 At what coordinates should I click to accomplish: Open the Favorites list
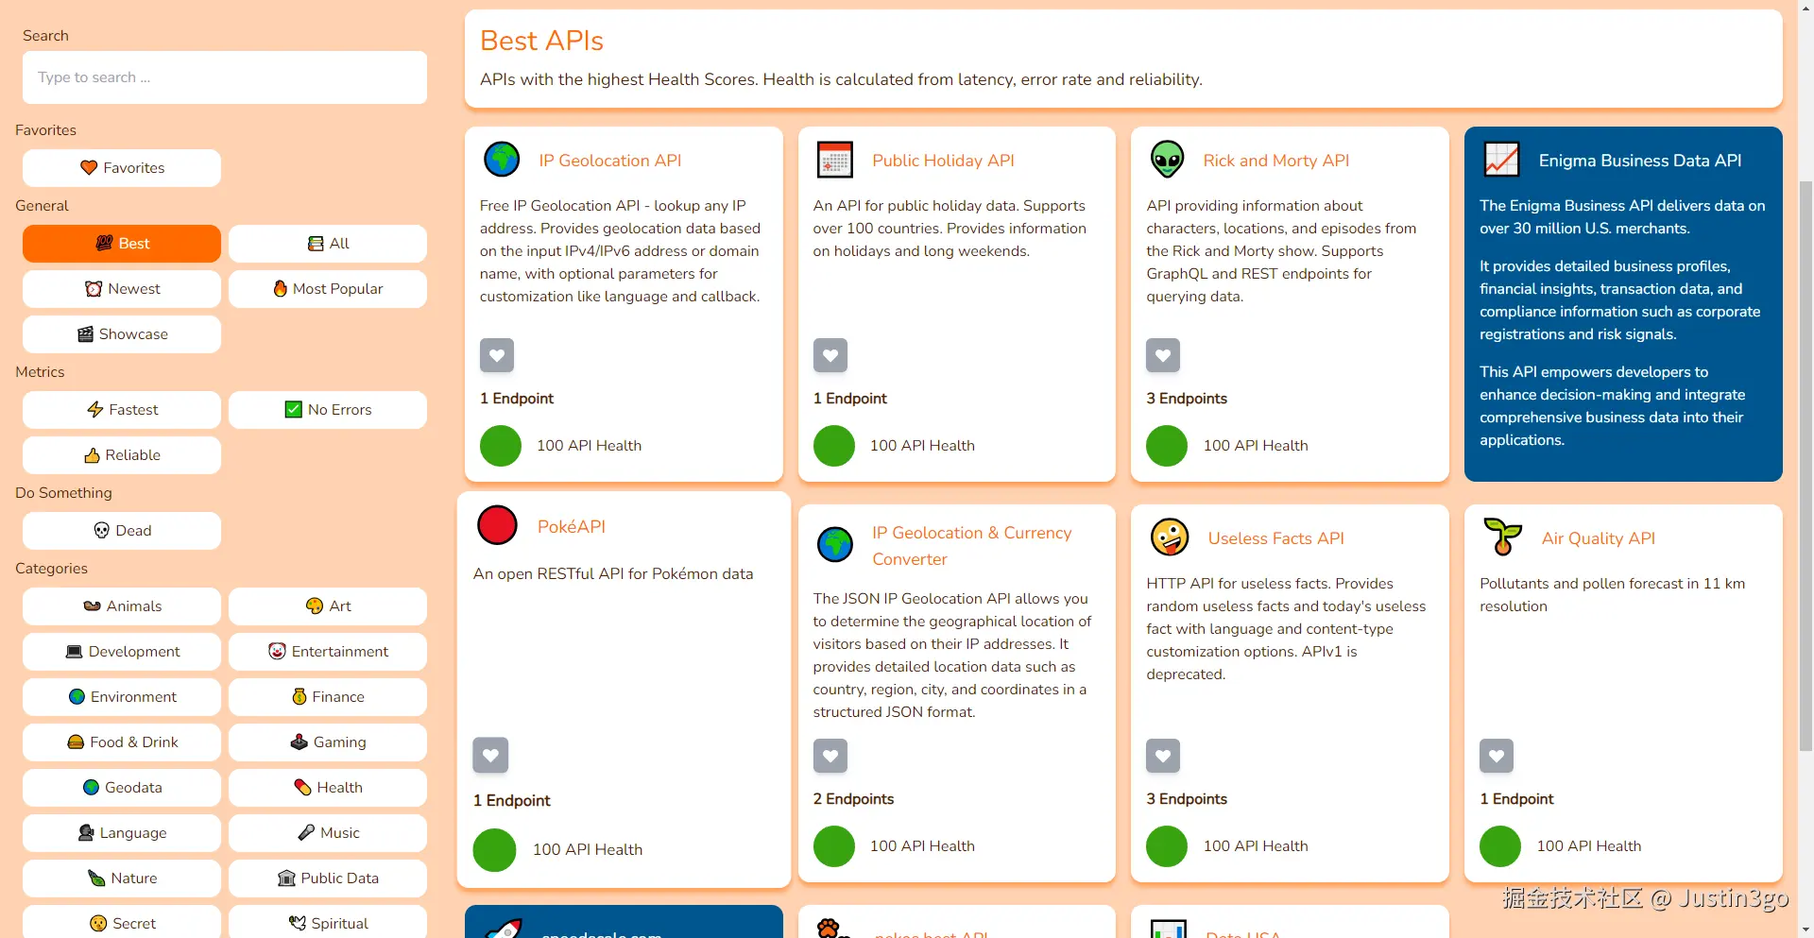[122, 168]
